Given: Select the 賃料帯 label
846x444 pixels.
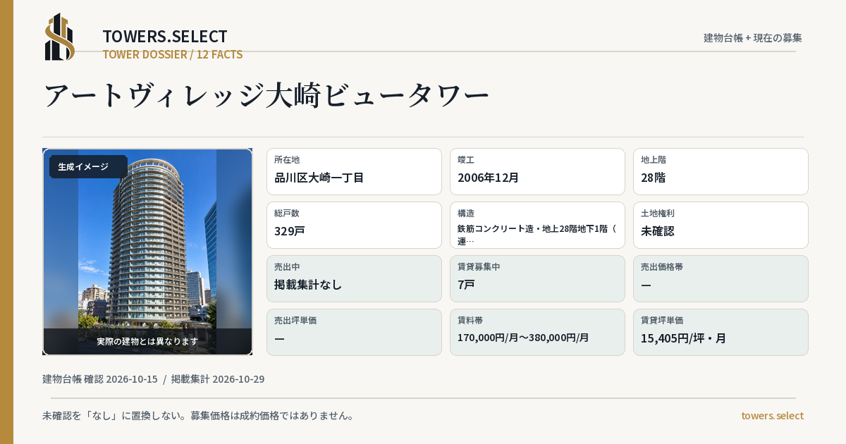Looking at the screenshot, I should (470, 321).
